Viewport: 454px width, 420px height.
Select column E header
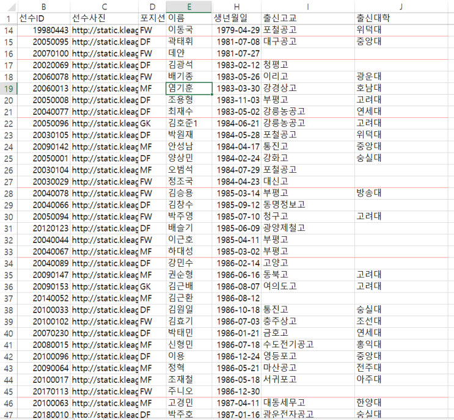tap(189, 6)
